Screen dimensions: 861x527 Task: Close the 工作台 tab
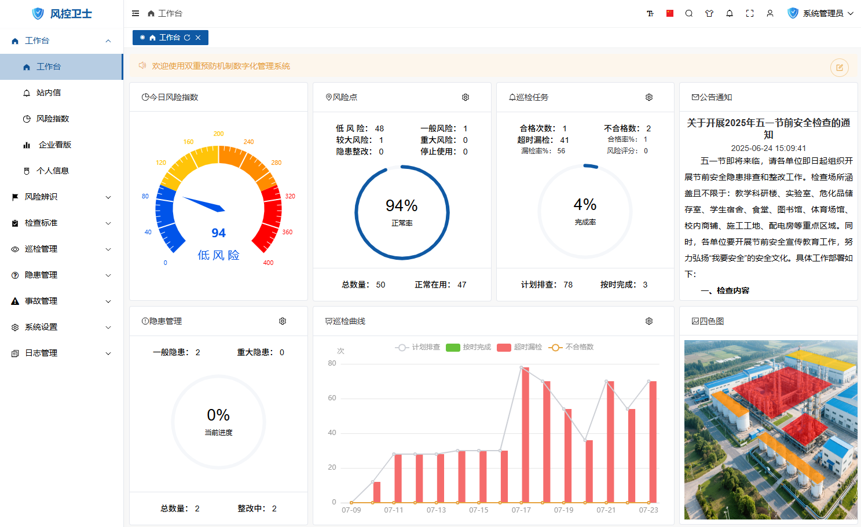198,38
